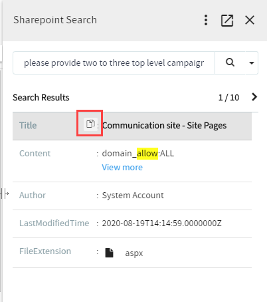This screenshot has width=267, height=302.
Task: Click the aspx file type icon
Action: click(x=109, y=253)
